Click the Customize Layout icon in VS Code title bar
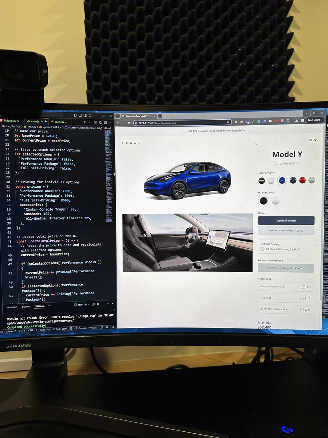This screenshot has height=438, width=328. [x=90, y=116]
